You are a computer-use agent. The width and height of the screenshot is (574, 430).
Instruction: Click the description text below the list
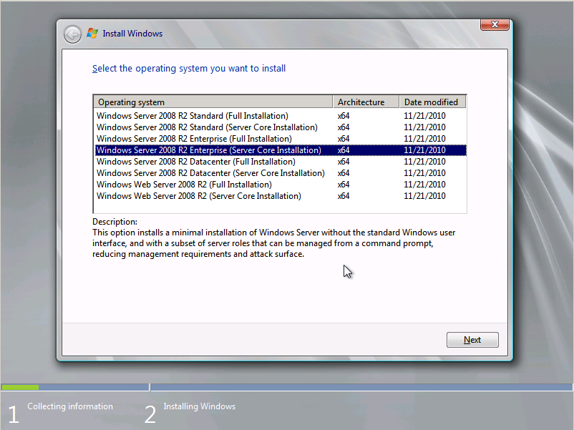(x=273, y=243)
